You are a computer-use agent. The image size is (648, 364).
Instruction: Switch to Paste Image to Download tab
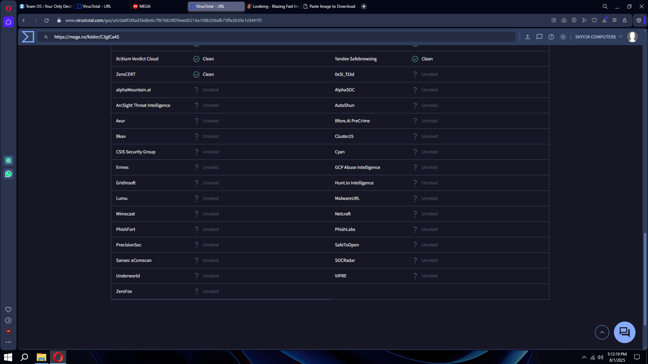point(329,6)
